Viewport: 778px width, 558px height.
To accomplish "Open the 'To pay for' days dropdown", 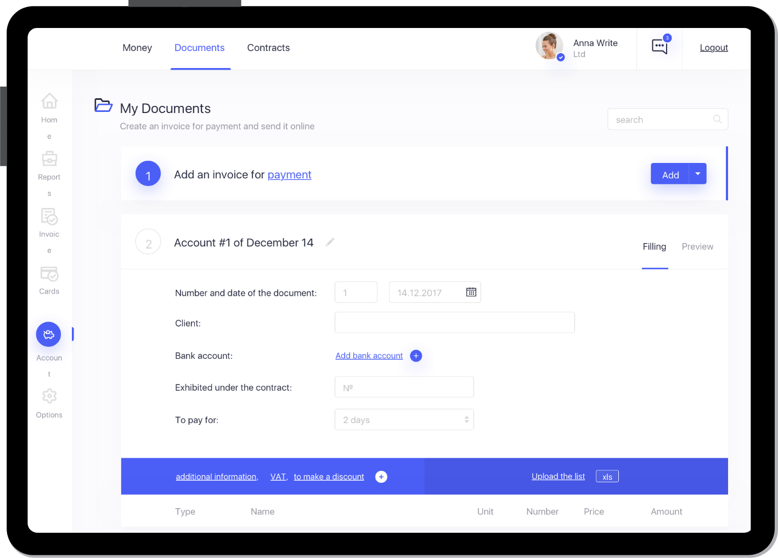I will 404,420.
